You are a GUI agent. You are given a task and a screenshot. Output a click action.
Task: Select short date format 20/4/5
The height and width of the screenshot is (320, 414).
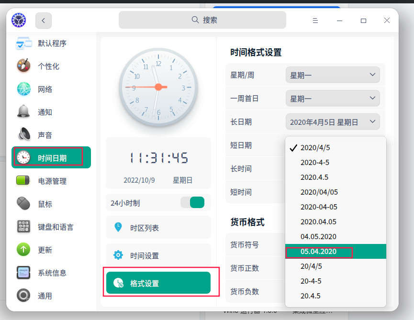(x=336, y=266)
